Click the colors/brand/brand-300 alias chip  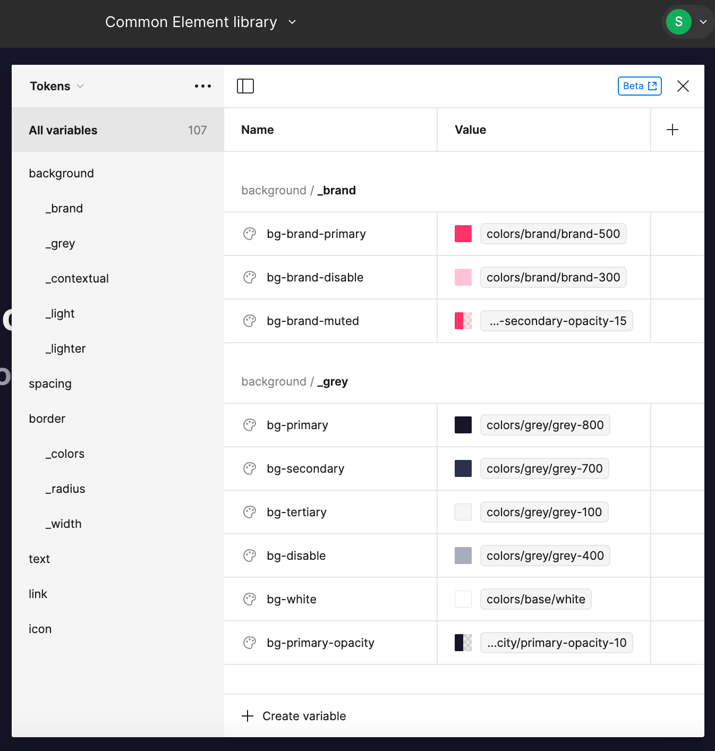point(554,277)
